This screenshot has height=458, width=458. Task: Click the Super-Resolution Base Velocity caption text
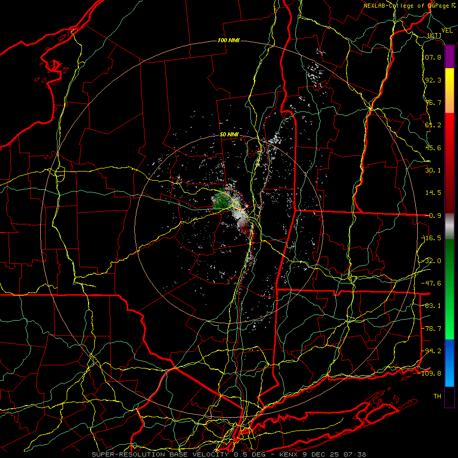tap(228, 454)
